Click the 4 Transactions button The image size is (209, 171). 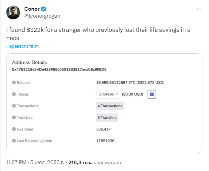[x=110, y=106]
